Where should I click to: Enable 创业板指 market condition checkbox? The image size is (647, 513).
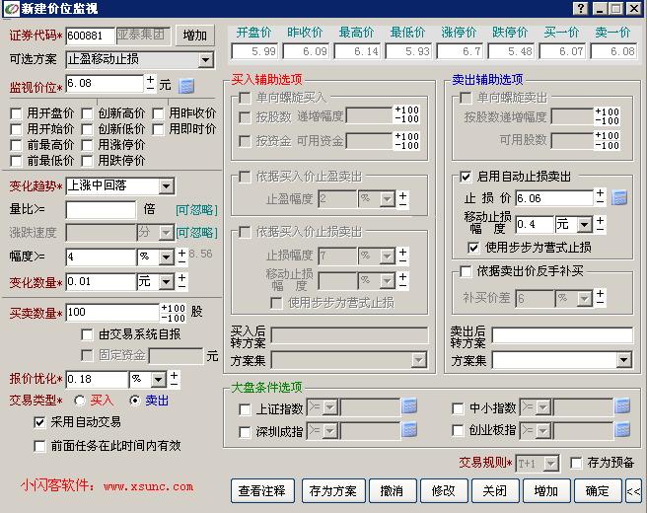458,430
